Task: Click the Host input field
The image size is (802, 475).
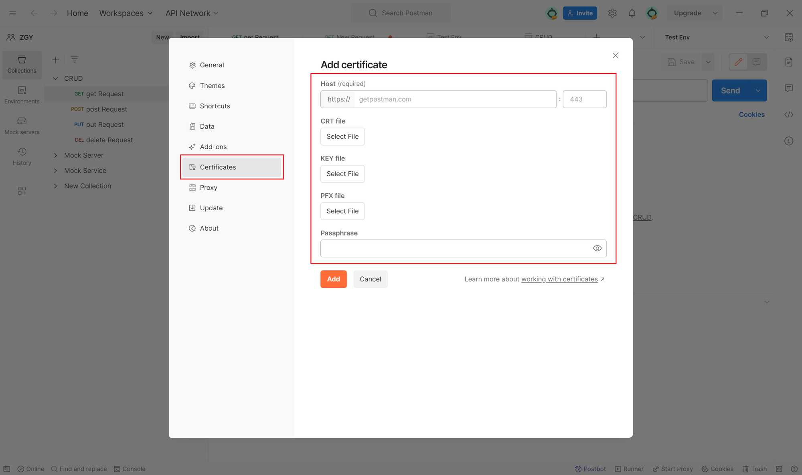Action: [455, 99]
